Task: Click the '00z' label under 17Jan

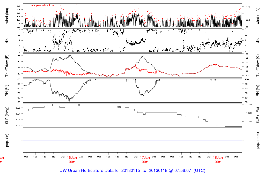Action: pyautogui.click(x=145, y=162)
